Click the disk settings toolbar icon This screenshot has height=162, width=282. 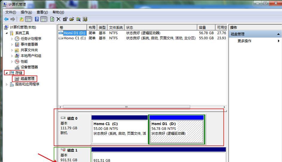click(85, 19)
